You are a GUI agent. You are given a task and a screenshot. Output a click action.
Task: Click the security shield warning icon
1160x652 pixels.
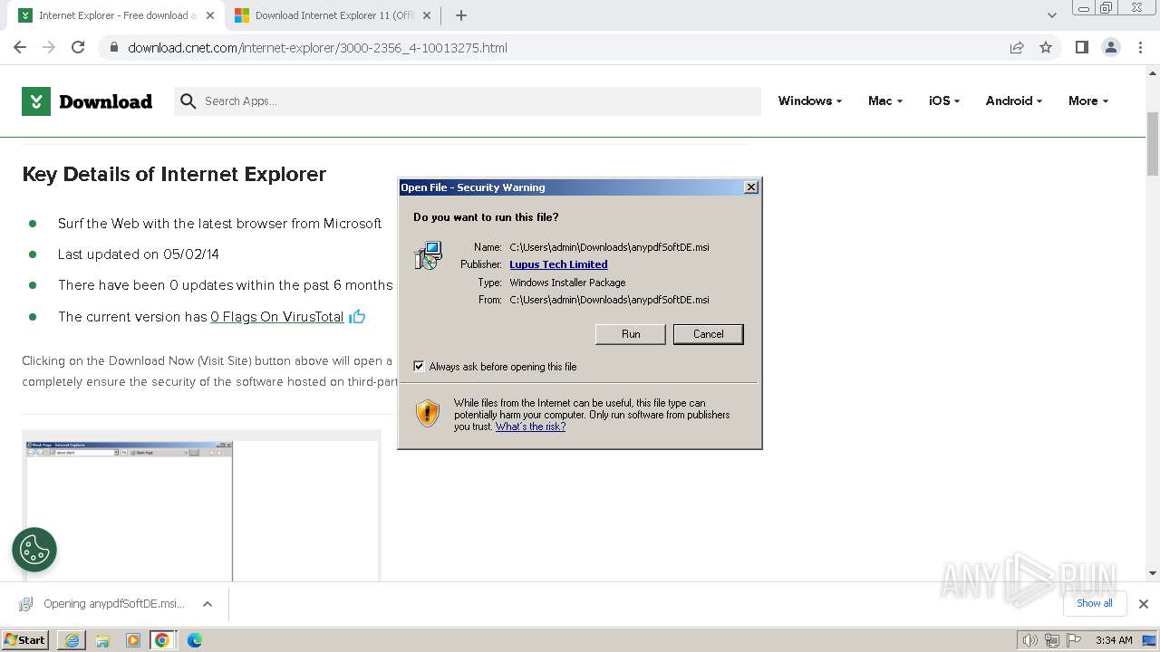click(x=428, y=413)
